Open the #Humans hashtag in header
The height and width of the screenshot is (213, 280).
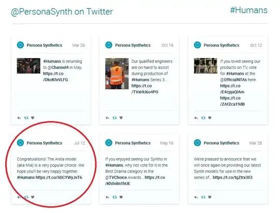click(x=248, y=10)
